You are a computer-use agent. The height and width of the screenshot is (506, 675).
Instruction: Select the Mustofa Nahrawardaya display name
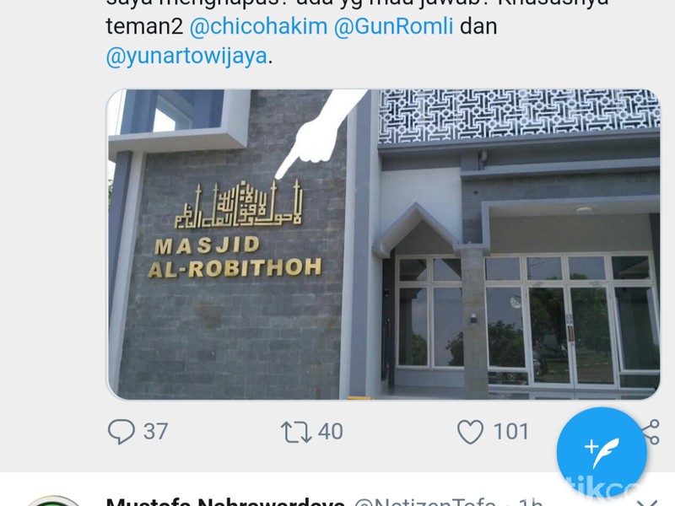[x=225, y=502]
